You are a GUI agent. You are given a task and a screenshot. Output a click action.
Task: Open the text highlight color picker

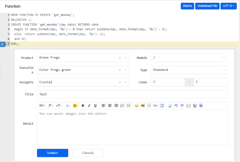click(76, 105)
